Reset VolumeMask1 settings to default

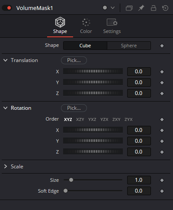click(165, 8)
